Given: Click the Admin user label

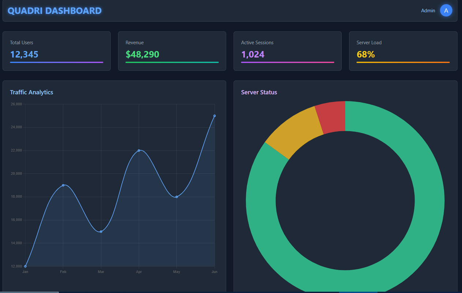Looking at the screenshot, I should pos(428,11).
